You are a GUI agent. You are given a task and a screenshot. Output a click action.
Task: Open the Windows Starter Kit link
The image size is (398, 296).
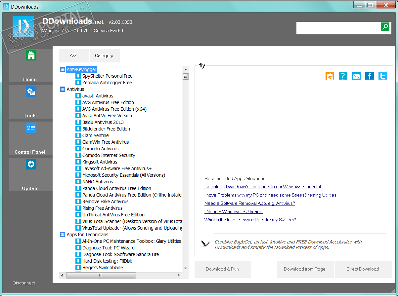263,187
